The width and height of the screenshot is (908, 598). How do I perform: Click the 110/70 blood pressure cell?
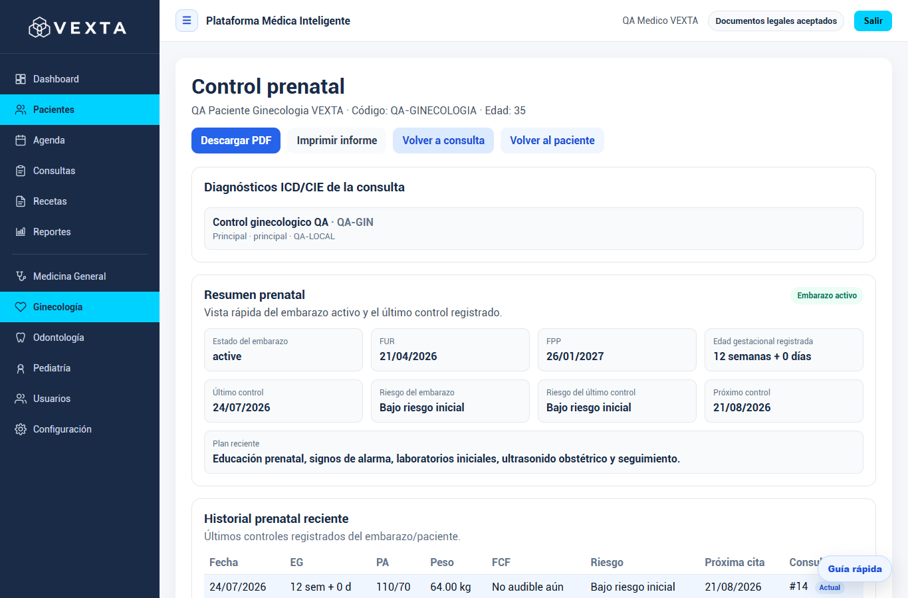tap(394, 587)
